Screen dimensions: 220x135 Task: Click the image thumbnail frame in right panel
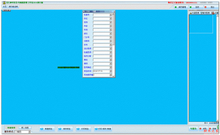tap(201, 24)
